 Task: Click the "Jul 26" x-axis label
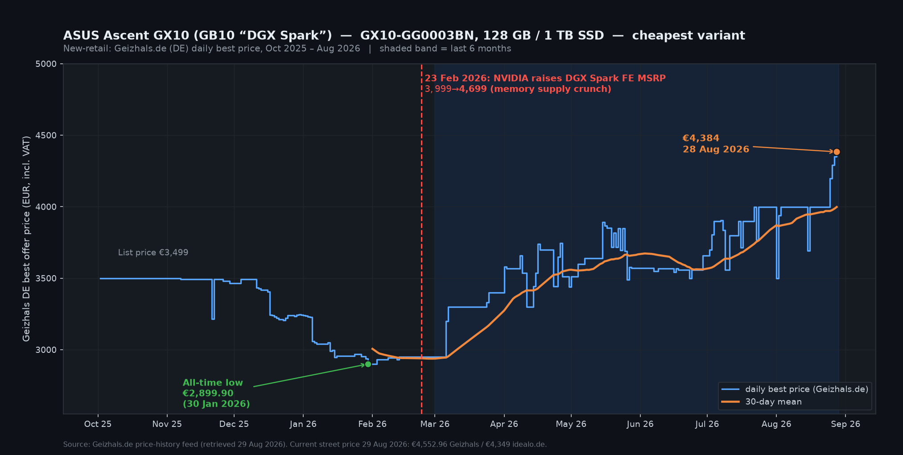pyautogui.click(x=707, y=424)
